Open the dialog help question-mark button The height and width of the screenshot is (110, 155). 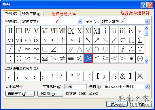tap(144, 5)
